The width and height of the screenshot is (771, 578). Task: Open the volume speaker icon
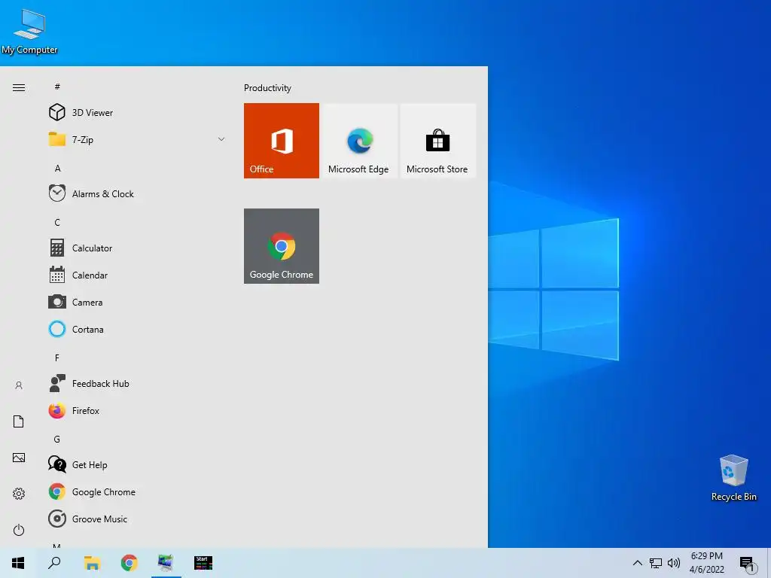[674, 563]
